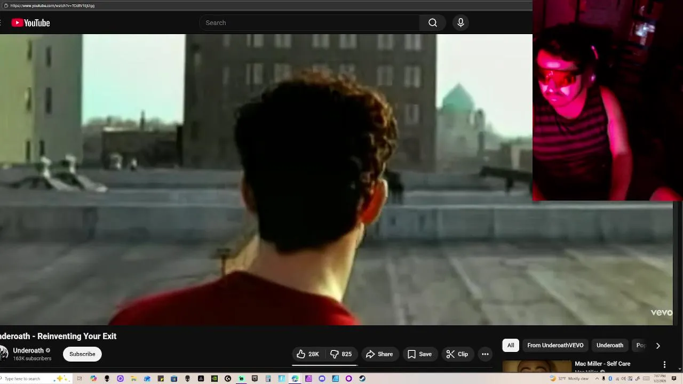The image size is (683, 384).
Task: Open the volume tray icon
Action: [623, 379]
